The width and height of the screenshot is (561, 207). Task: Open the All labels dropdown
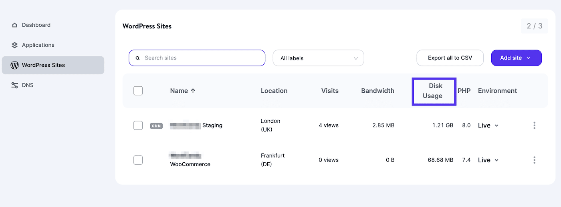tap(318, 58)
